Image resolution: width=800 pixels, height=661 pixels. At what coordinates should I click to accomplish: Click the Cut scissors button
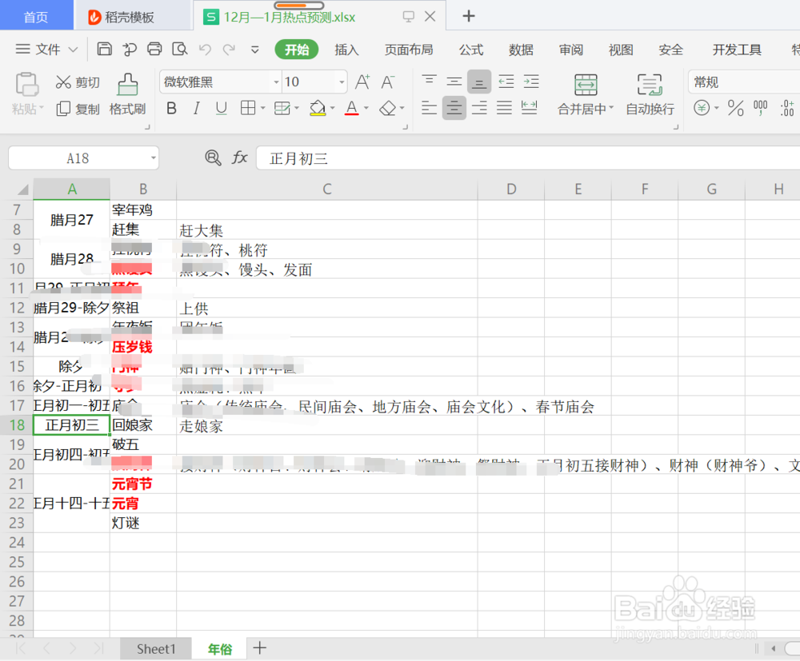pyautogui.click(x=78, y=82)
